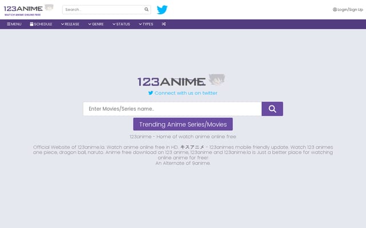Open the MENU hamburger item
366x228 pixels.
click(x=14, y=24)
